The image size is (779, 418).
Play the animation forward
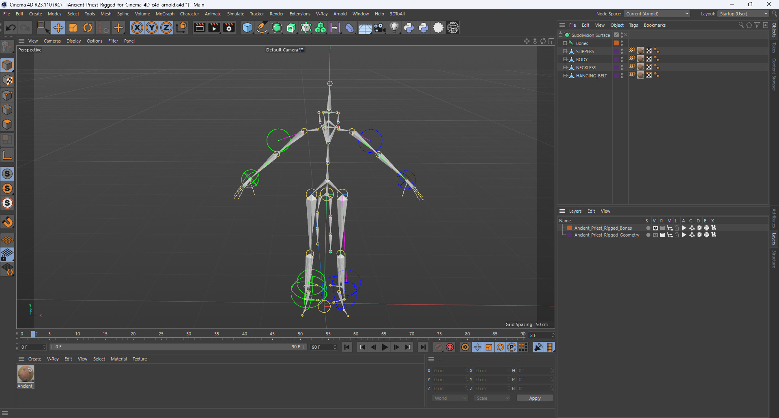click(x=385, y=347)
